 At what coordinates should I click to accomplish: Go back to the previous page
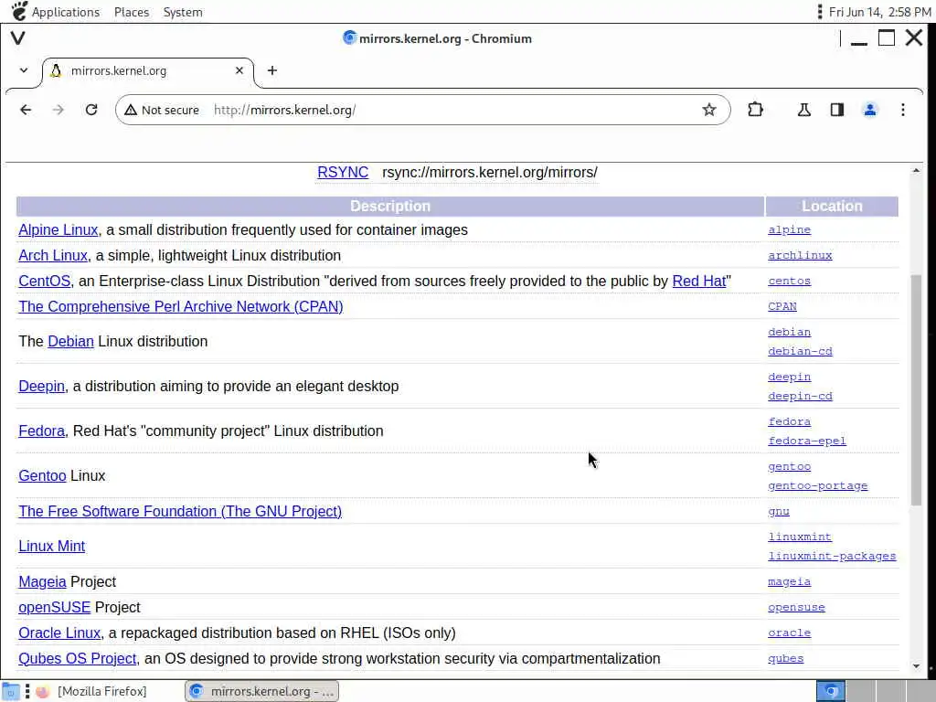[x=26, y=110]
